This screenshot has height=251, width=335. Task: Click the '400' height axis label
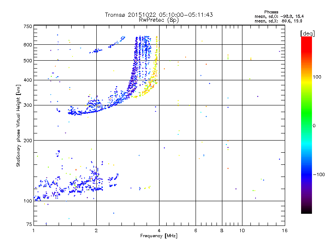(28, 80)
